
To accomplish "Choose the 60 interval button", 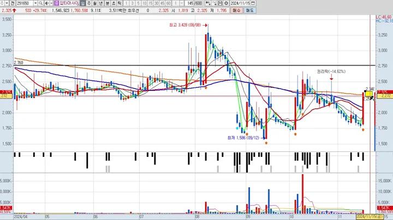I will click(x=169, y=3).
